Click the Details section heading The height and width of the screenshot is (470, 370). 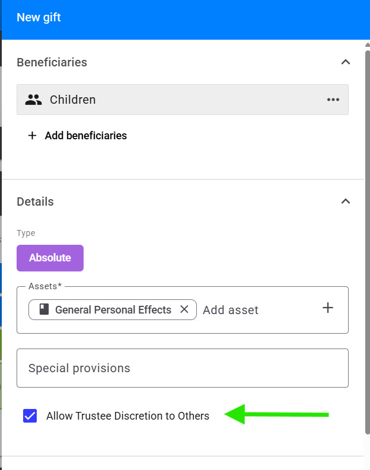35,202
